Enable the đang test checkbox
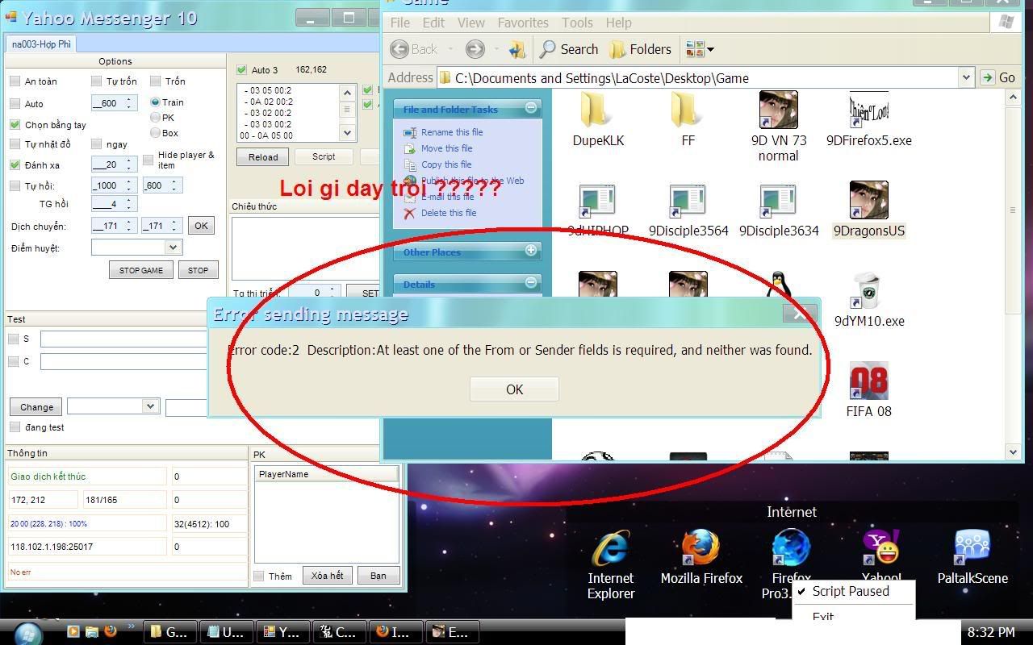Image resolution: width=1033 pixels, height=645 pixels. coord(15,427)
